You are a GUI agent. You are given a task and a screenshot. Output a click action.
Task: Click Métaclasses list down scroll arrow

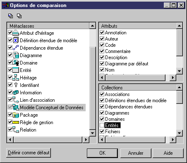[x=92, y=133]
